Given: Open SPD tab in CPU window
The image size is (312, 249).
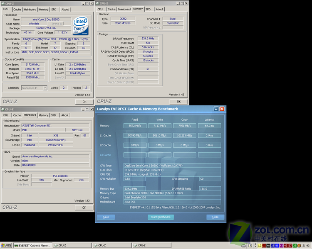Looking at the screenshot, I should coord(54,10).
